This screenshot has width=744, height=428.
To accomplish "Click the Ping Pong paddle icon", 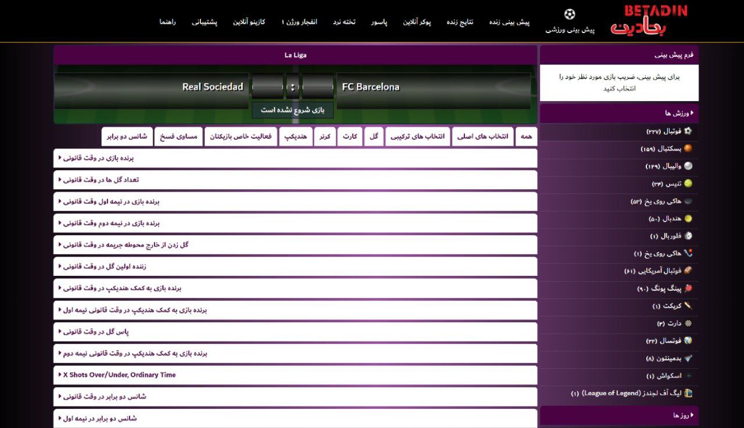I will point(688,289).
